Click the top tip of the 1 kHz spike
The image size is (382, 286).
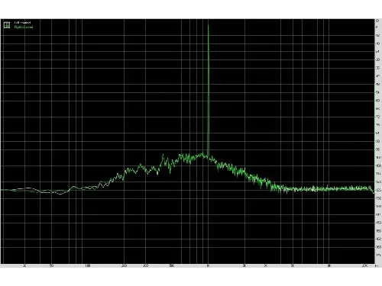coord(208,25)
